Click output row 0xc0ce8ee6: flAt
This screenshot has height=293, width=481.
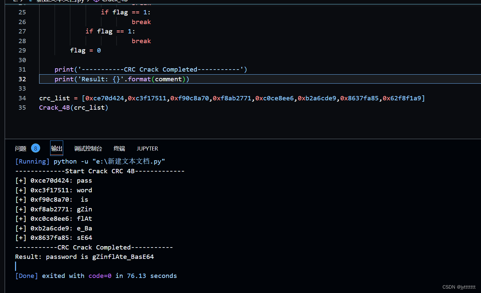pos(53,219)
